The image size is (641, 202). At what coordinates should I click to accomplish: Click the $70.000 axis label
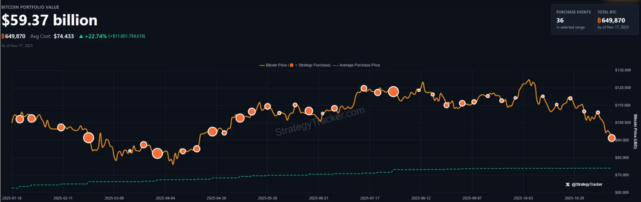[x=622, y=175]
